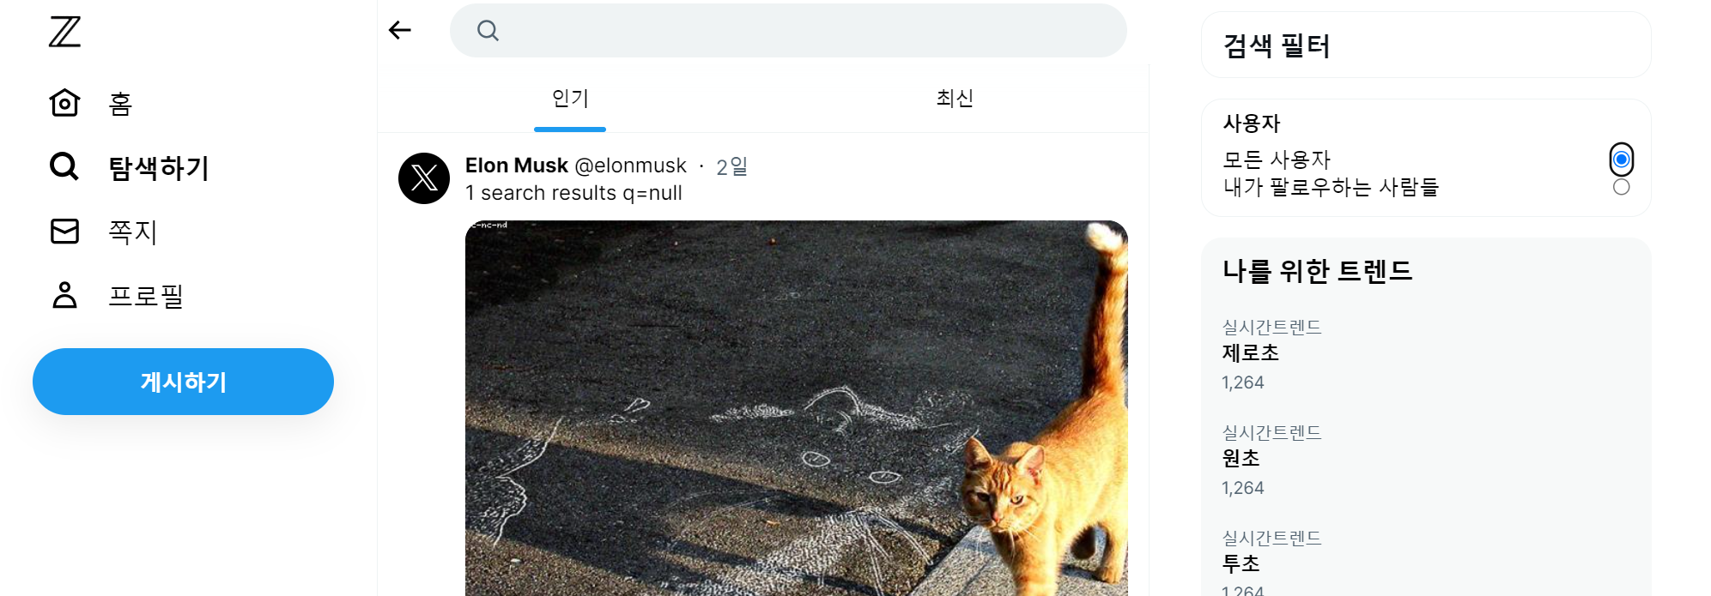The height and width of the screenshot is (596, 1711).
Task: Select 내가 팔로우하는 사람들 radio button
Action: coord(1621,187)
